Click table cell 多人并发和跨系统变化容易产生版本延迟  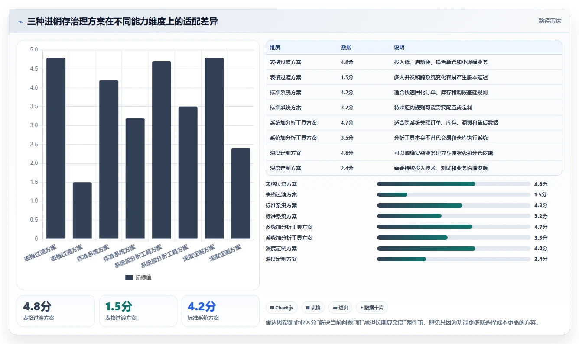(x=441, y=77)
